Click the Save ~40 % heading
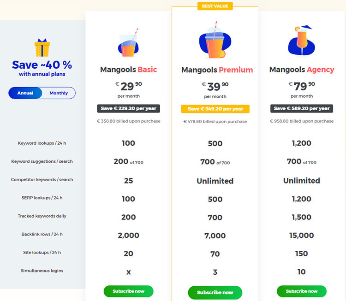This screenshot has height=301, width=346. click(x=42, y=65)
